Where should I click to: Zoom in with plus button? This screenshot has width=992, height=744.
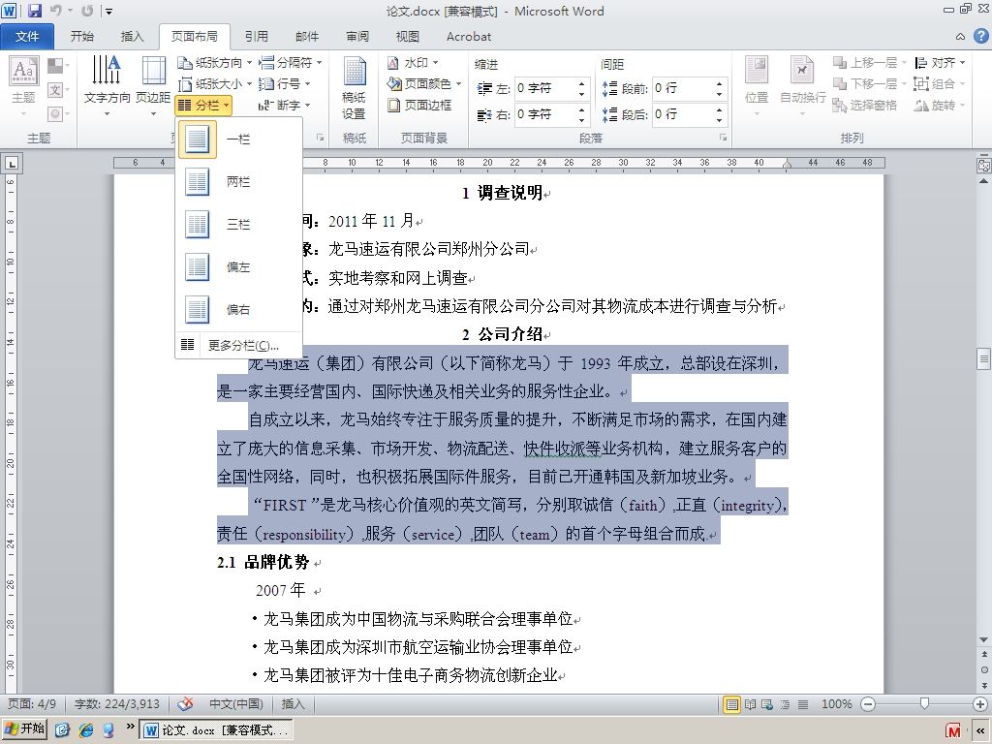[980, 704]
